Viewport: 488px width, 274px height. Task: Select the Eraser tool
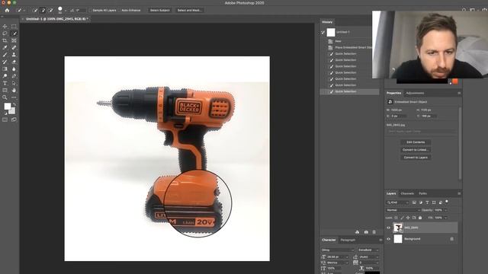(x=14, y=62)
